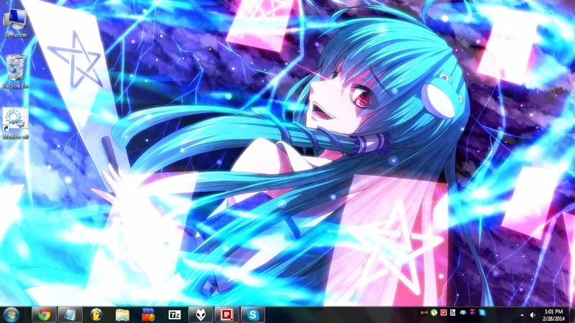The width and height of the screenshot is (575, 323).
Task: Select the Recycle Bin icon
Action: coord(15,71)
